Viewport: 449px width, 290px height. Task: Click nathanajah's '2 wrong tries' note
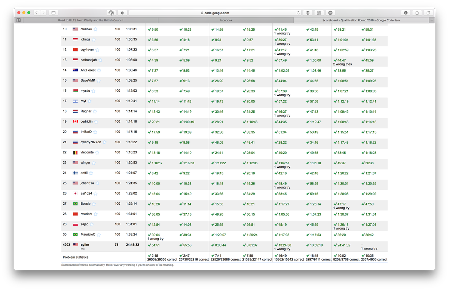[x=343, y=64]
